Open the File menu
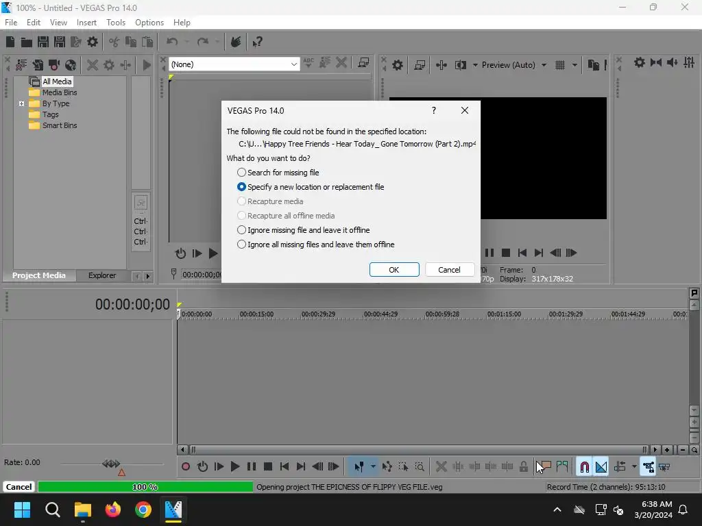This screenshot has height=526, width=702. [11, 23]
